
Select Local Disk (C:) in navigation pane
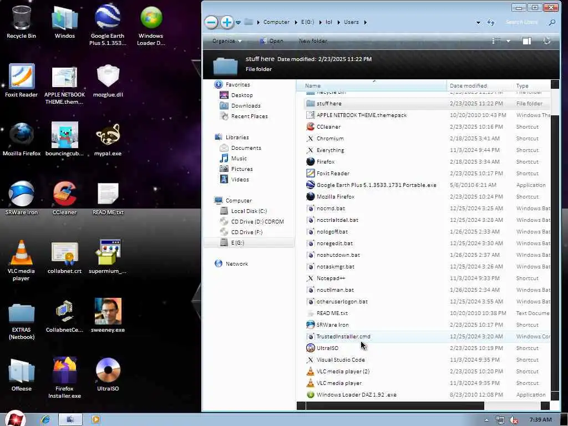tap(249, 211)
